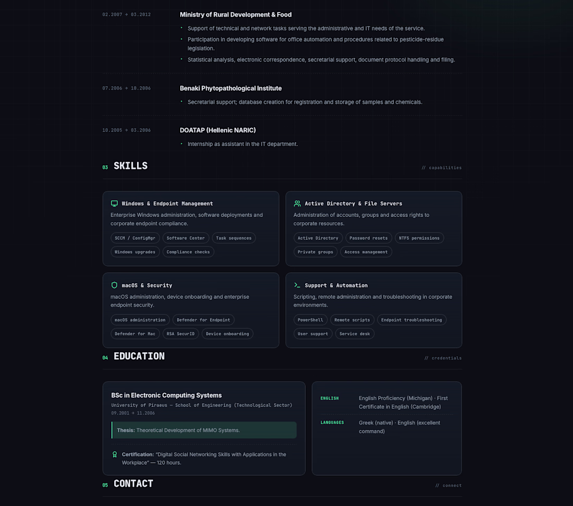Image resolution: width=573 pixels, height=506 pixels.
Task: Click the Service desk tag
Action: pyautogui.click(x=354, y=334)
